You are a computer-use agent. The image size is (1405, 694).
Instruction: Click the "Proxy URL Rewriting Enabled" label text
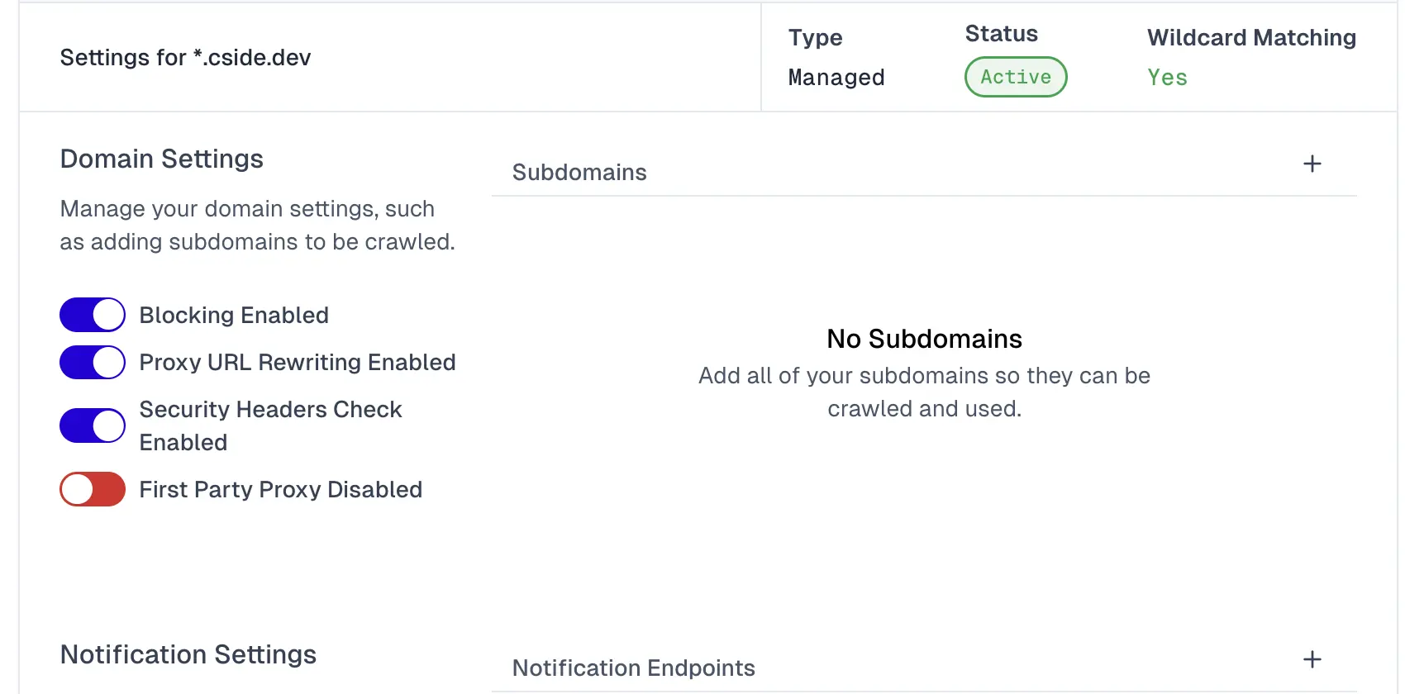click(x=297, y=362)
